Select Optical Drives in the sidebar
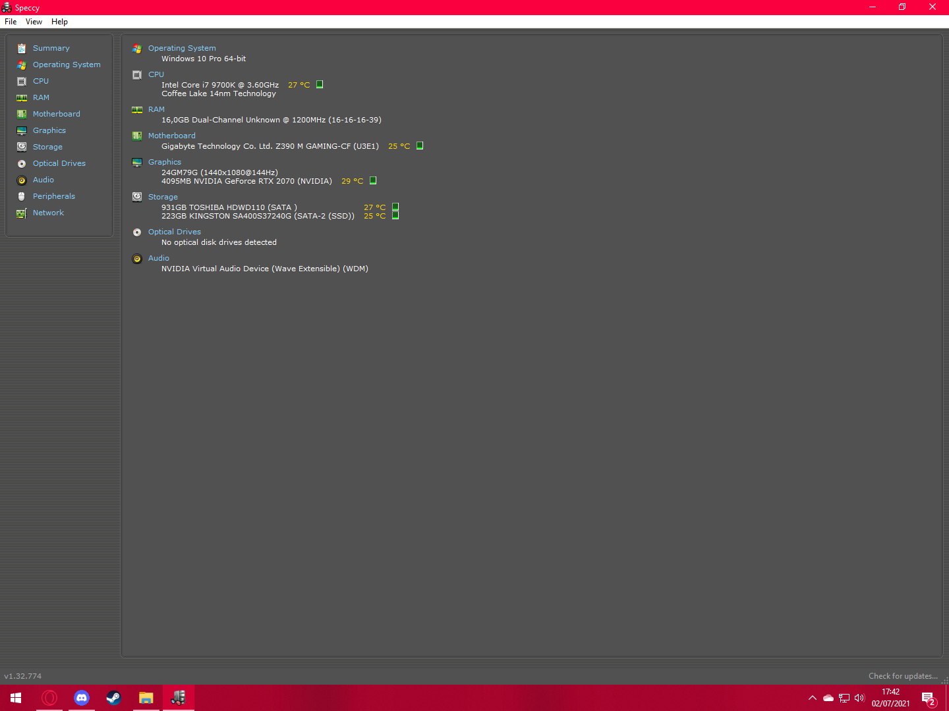Viewport: 949px width, 711px height. (59, 163)
